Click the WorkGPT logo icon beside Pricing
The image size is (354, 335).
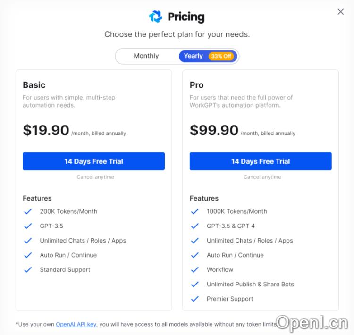tap(156, 17)
